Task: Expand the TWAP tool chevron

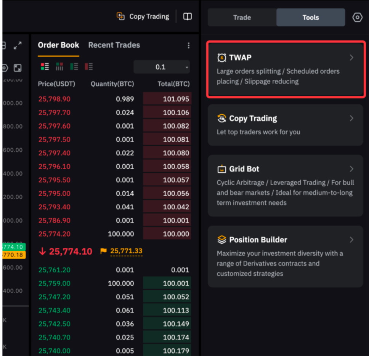Action: pyautogui.click(x=351, y=58)
